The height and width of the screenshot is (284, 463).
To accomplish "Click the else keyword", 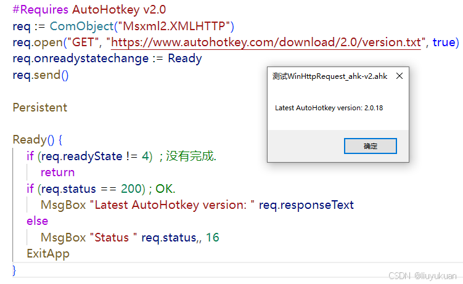I will click(37, 221).
